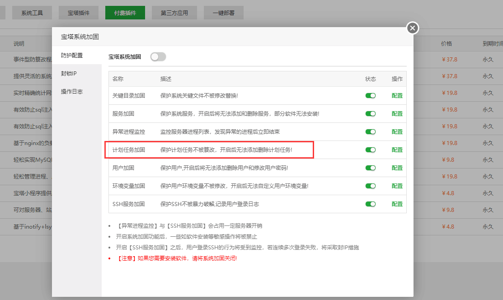
Task: Switch off 用户加固 protection toggle
Action: [x=371, y=168]
